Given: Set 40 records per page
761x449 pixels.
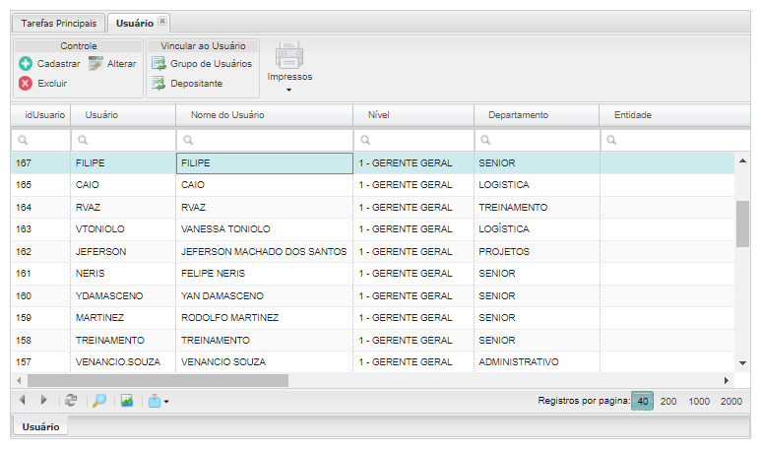Looking at the screenshot, I should [643, 401].
